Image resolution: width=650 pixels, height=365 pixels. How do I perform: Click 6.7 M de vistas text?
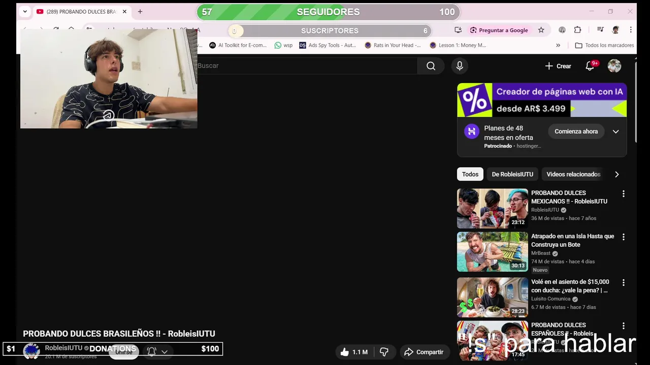(x=548, y=307)
